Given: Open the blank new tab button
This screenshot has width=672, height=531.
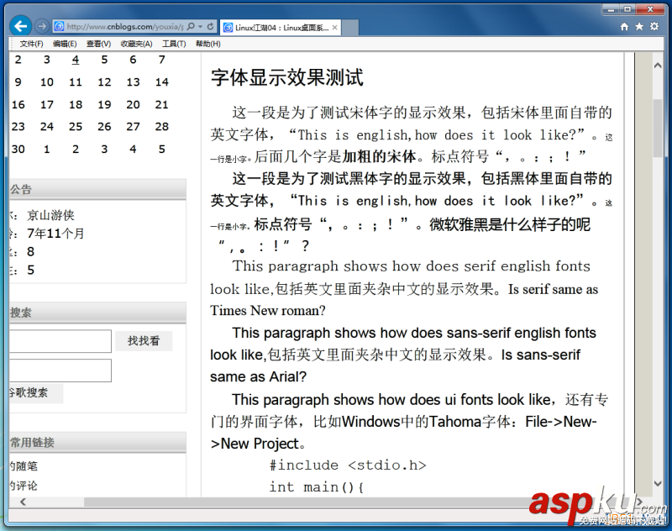Looking at the screenshot, I should pos(350,28).
